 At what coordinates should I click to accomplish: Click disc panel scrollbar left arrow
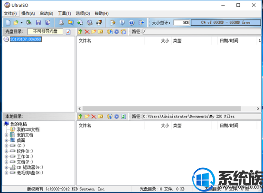point(80,109)
